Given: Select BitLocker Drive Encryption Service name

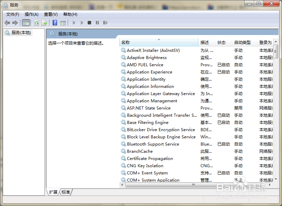Looking at the screenshot, I should 161,130.
